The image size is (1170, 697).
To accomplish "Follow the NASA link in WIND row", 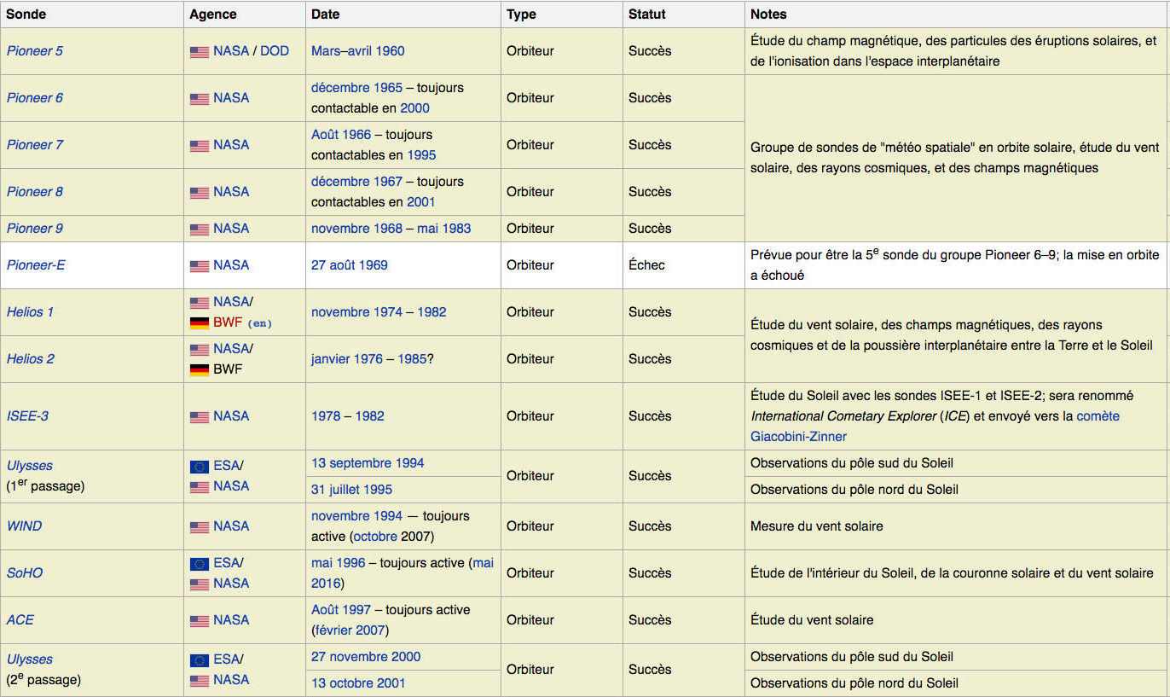I will pyautogui.click(x=231, y=526).
